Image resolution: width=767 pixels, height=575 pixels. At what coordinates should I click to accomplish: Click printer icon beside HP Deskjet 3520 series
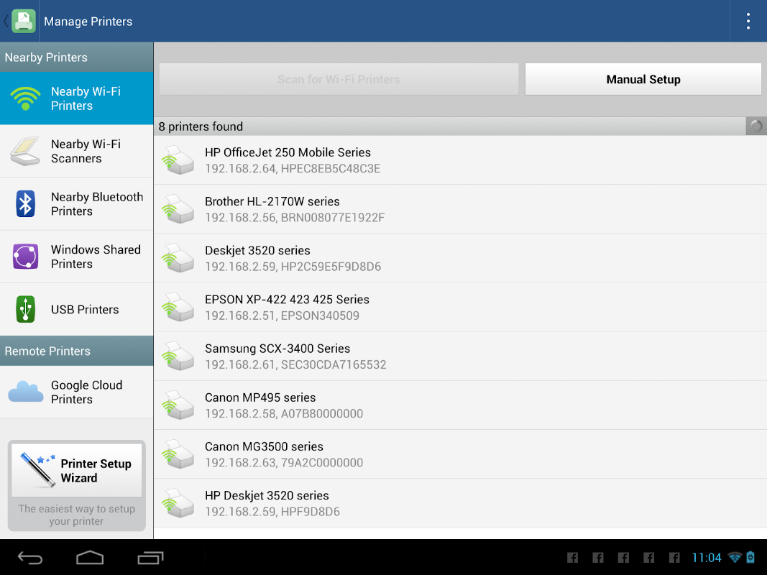coord(178,503)
